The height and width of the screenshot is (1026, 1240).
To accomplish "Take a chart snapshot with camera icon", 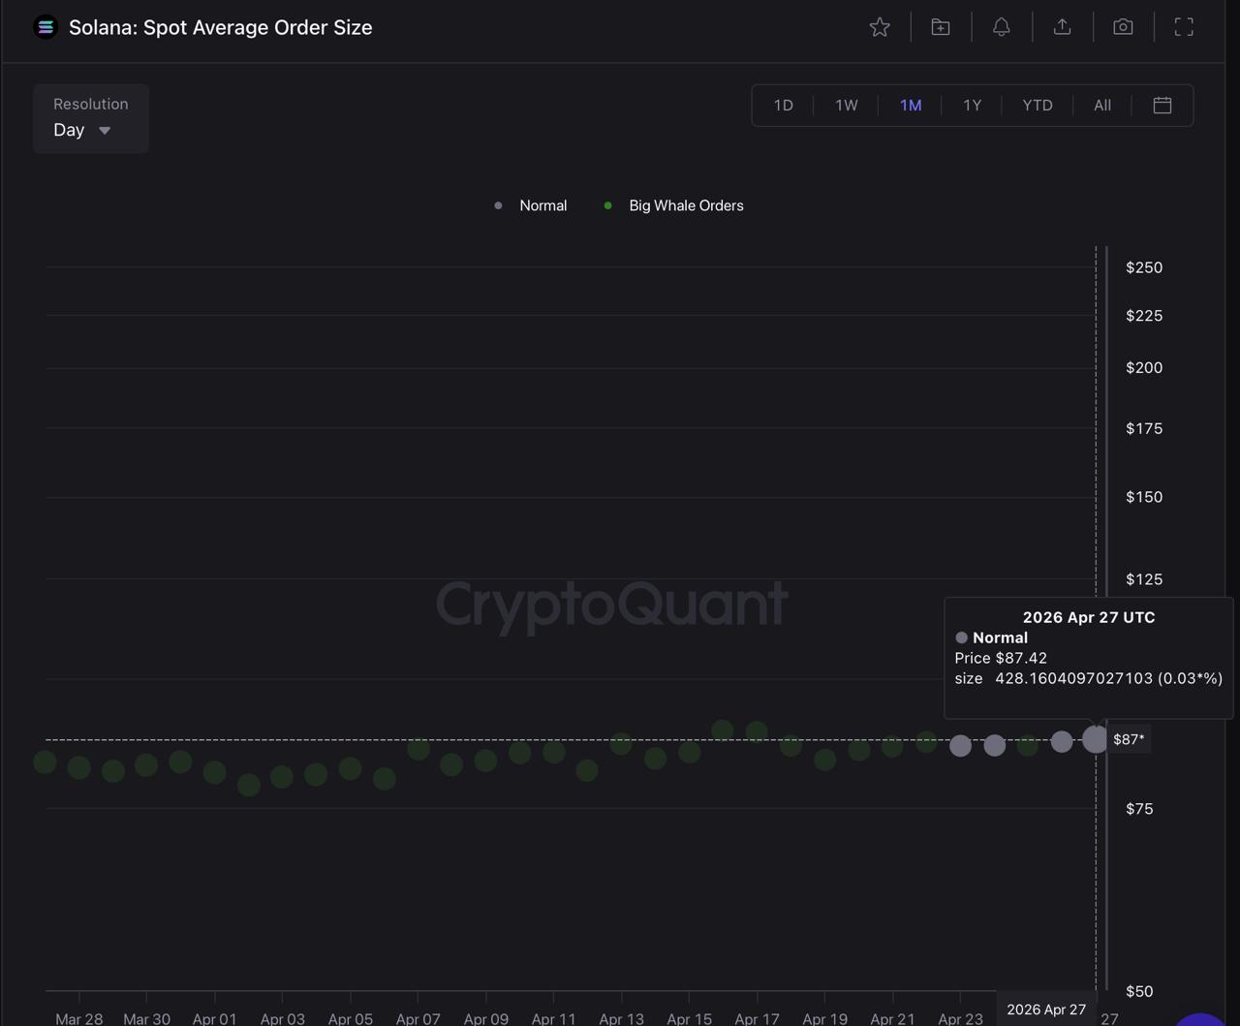I will (x=1123, y=27).
